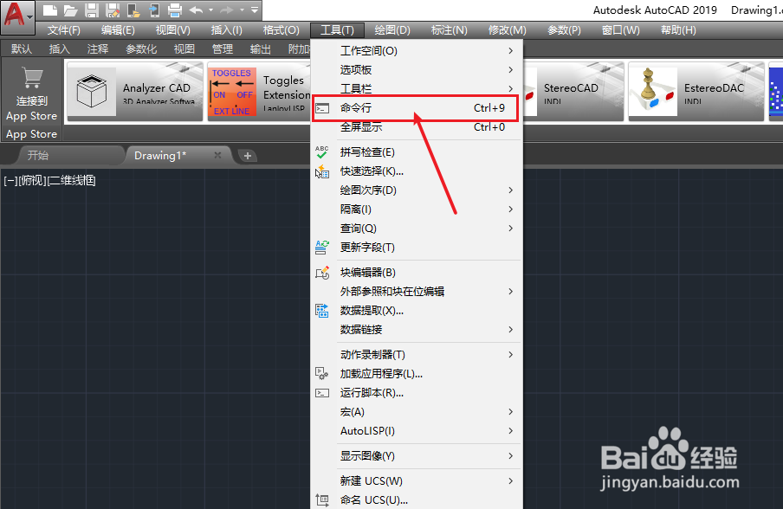Open the 格式(O) menu
This screenshot has height=509, width=783.
(x=281, y=30)
